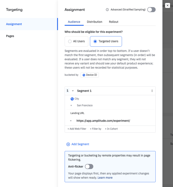The height and width of the screenshot is (187, 173).
Task: Select the All Users radio option
Action: click(x=76, y=41)
